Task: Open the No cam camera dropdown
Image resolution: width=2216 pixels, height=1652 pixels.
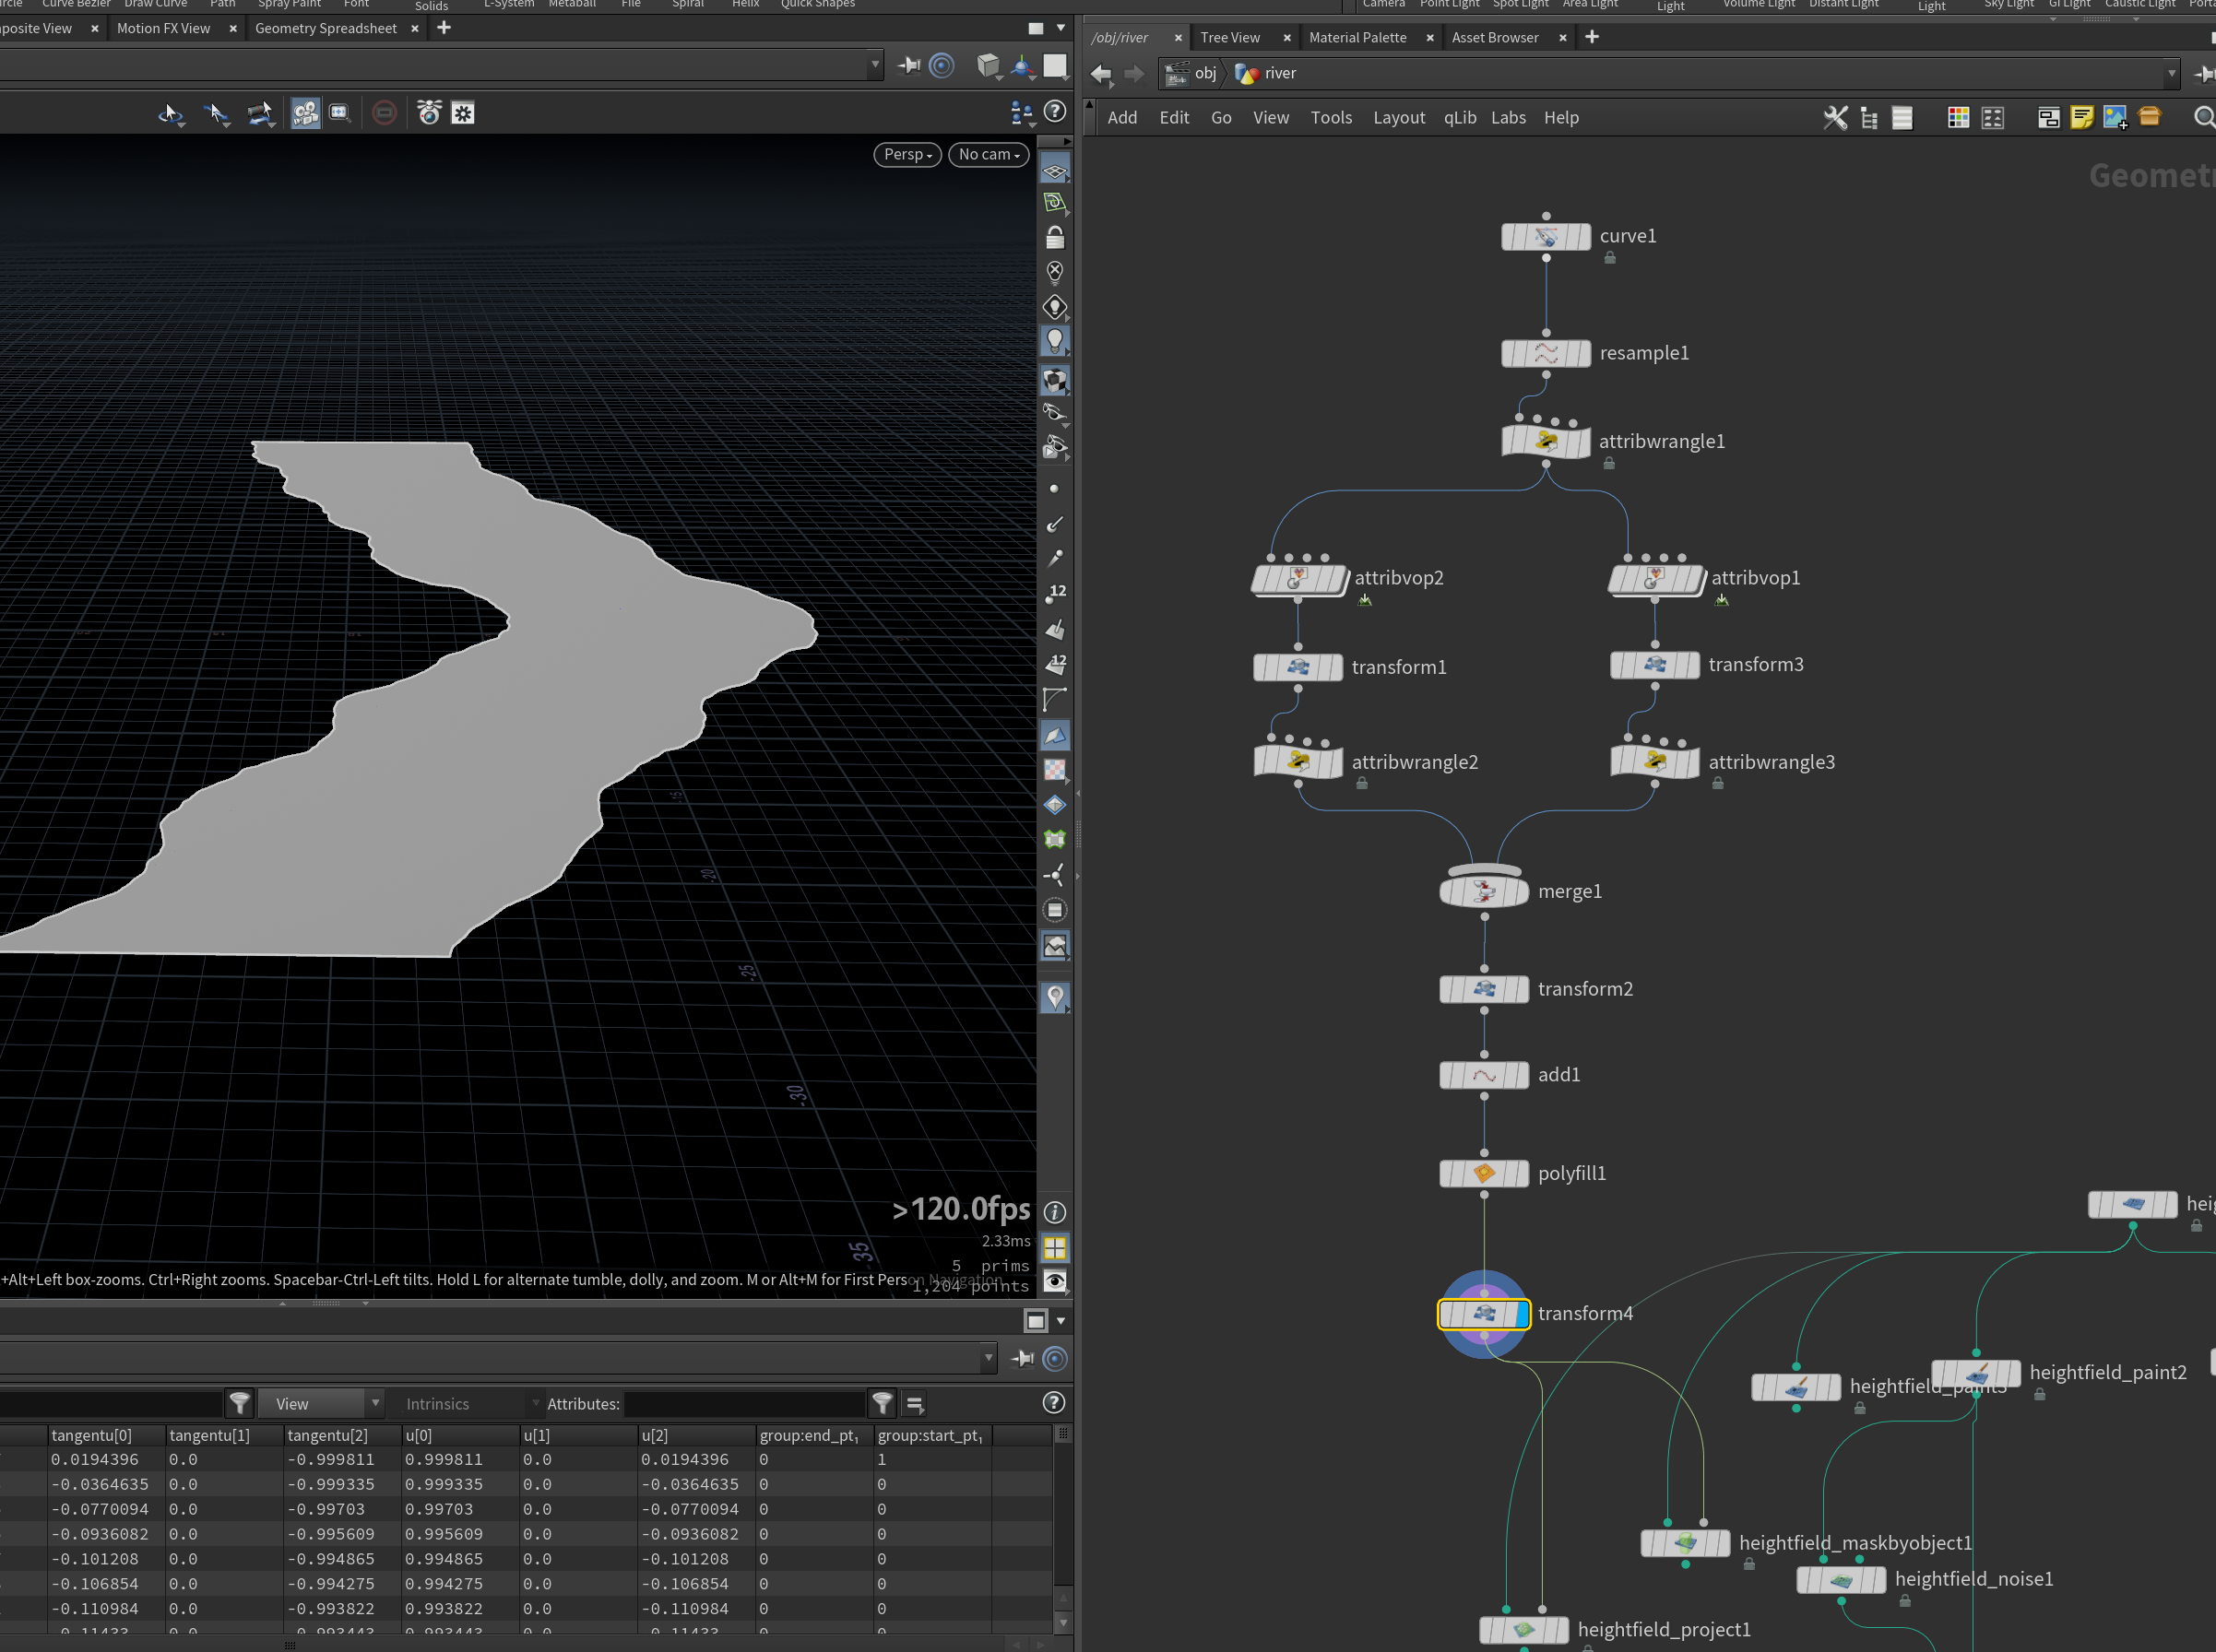Action: click(x=989, y=154)
